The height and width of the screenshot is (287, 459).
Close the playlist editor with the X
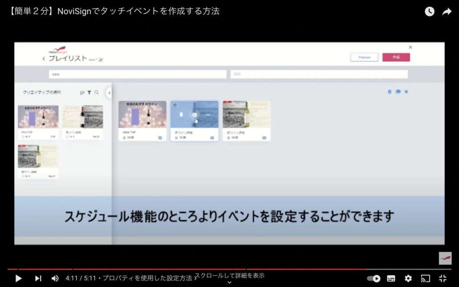(410, 47)
